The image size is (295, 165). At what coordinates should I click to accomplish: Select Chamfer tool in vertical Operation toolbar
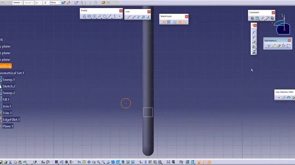coord(254,38)
